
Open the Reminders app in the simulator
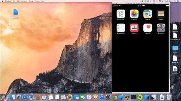coord(121,28)
